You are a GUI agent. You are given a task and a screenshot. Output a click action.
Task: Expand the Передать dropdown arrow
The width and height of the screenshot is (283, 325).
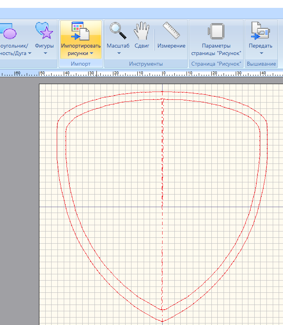pos(261,53)
